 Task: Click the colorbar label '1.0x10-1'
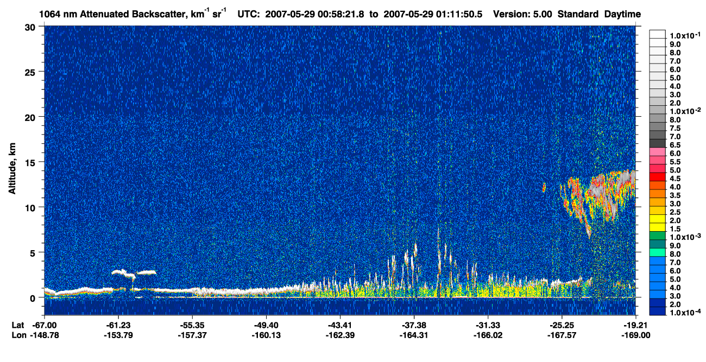[x=686, y=35]
